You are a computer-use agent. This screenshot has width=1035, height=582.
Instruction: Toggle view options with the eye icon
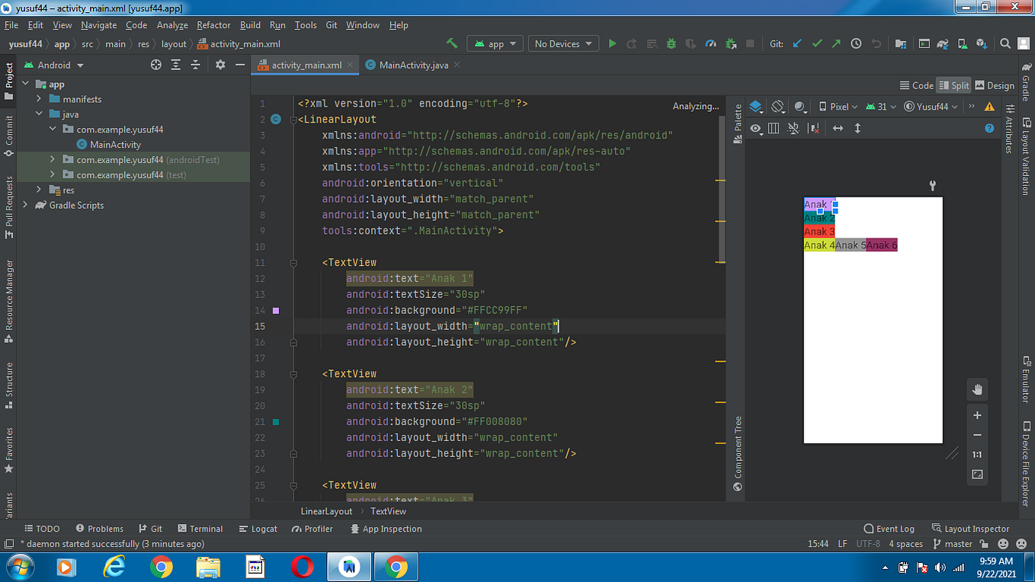(755, 128)
